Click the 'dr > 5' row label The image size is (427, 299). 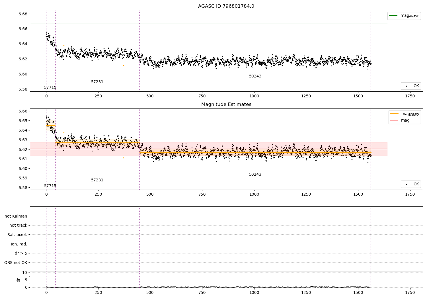click(x=21, y=253)
